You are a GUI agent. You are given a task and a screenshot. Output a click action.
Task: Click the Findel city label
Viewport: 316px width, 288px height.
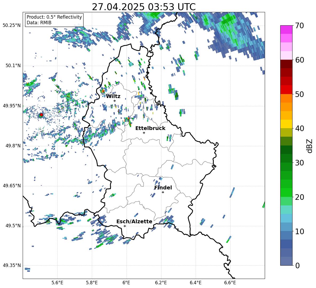point(163,188)
